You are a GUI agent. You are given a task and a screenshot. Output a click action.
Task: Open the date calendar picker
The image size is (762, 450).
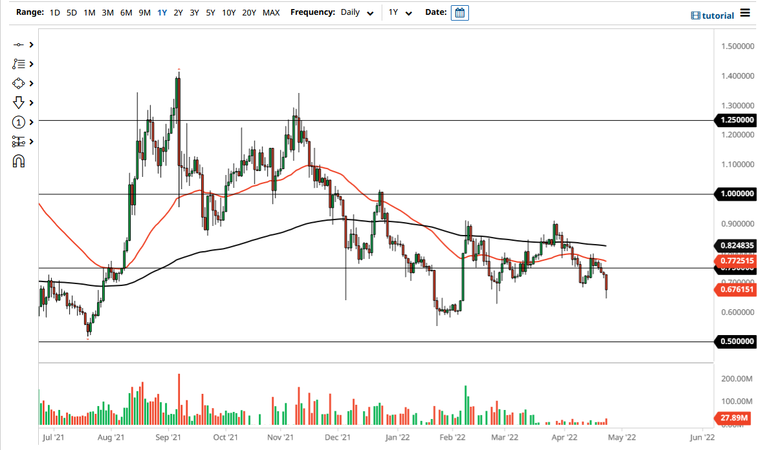(x=459, y=12)
